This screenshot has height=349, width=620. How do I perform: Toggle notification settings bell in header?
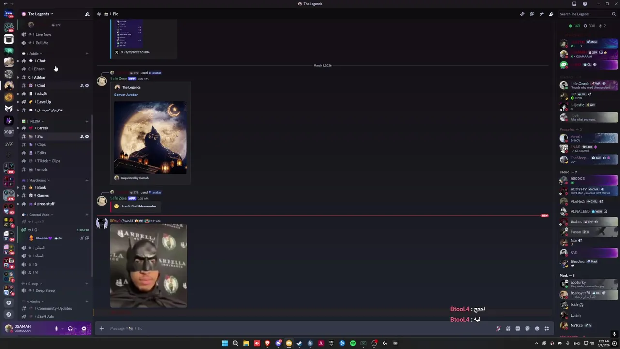click(x=532, y=14)
